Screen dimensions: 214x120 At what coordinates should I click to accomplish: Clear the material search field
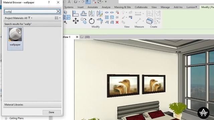coord(58,11)
